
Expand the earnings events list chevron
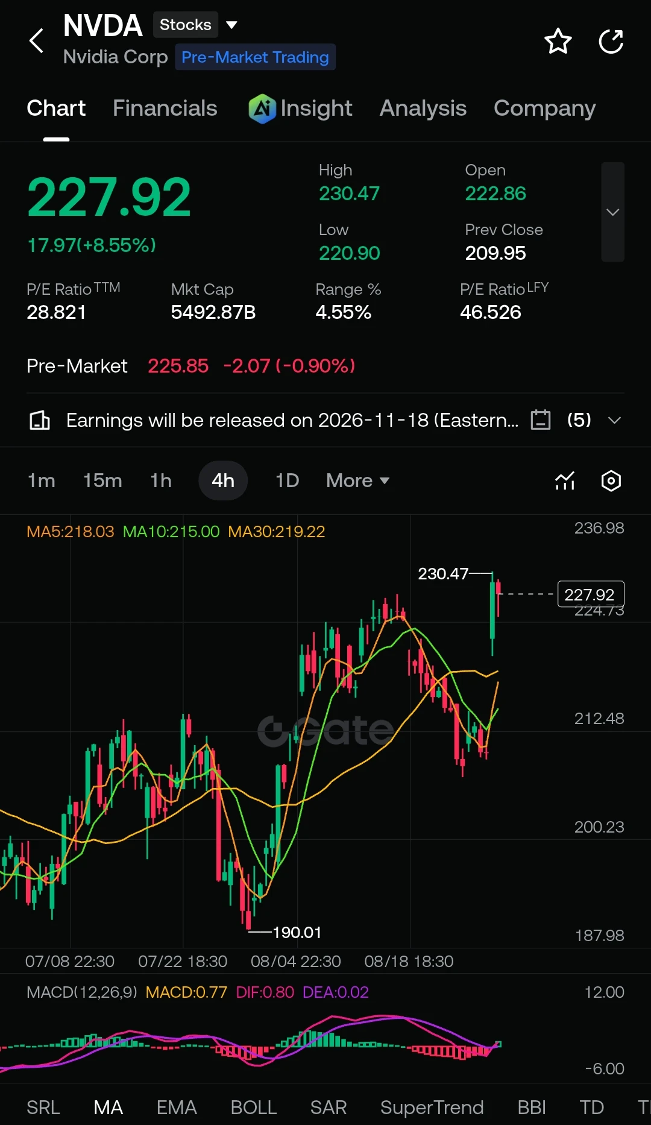click(x=614, y=420)
